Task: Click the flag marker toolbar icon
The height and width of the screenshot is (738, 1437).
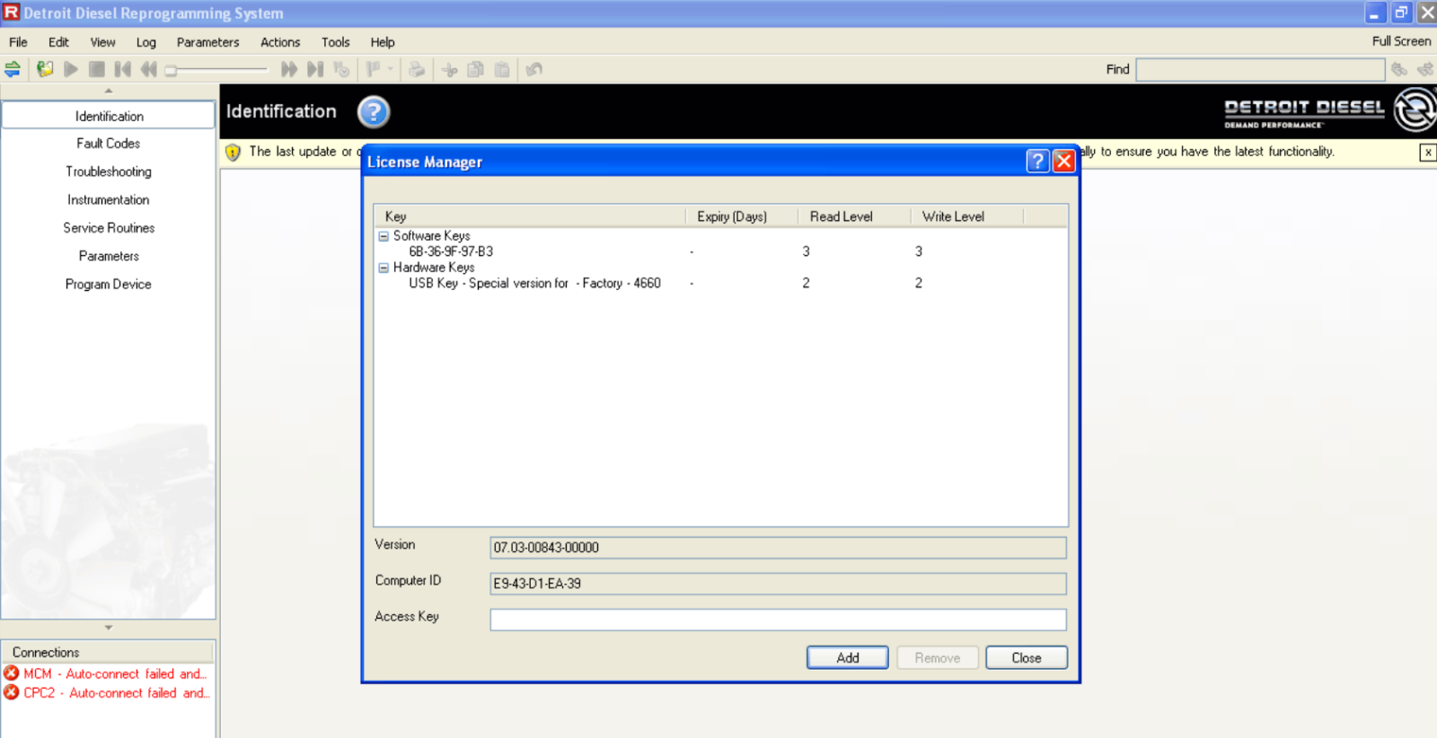Action: coord(374,69)
